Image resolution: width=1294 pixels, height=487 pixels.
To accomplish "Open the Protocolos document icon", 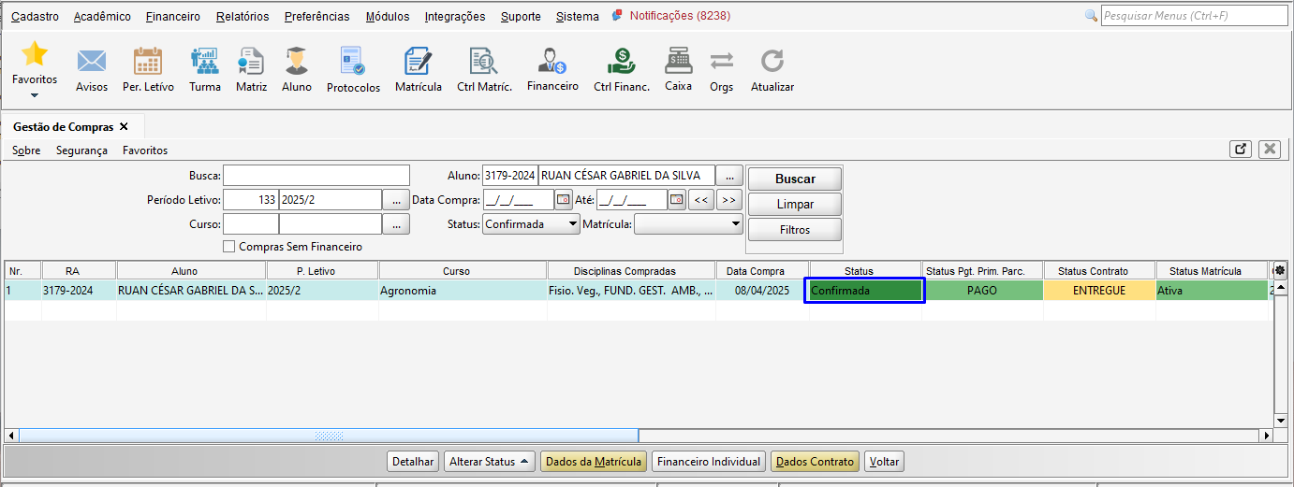I will (x=353, y=62).
